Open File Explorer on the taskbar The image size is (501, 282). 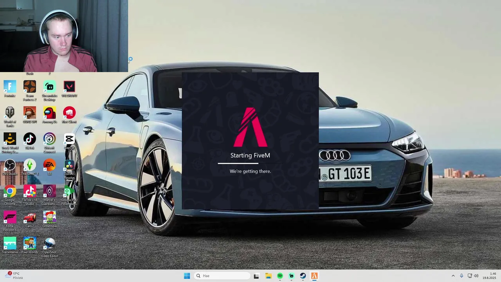(x=268, y=276)
